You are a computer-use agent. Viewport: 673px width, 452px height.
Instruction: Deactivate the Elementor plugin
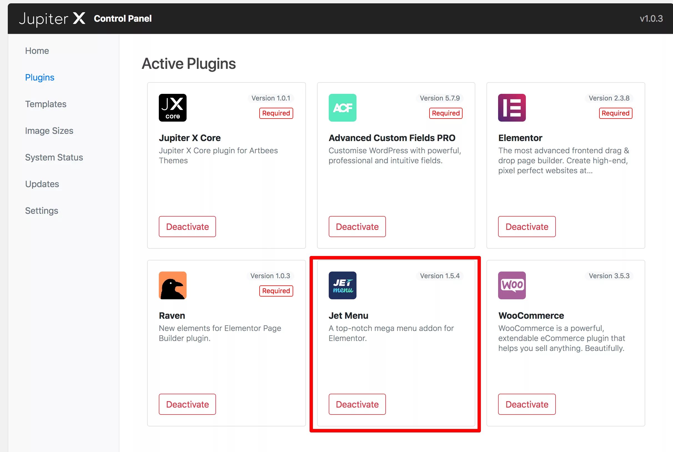(527, 227)
